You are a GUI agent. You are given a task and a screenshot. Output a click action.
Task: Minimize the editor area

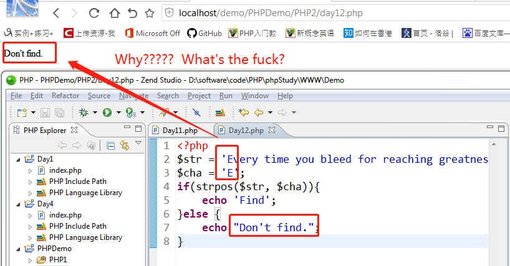click(490, 127)
